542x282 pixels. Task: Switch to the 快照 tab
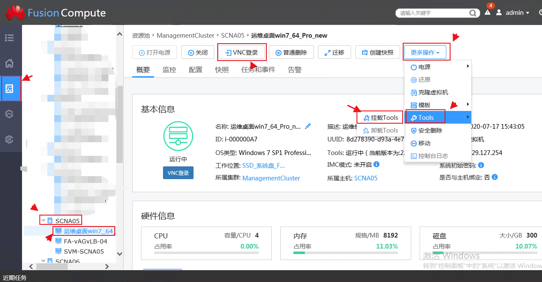coord(222,70)
